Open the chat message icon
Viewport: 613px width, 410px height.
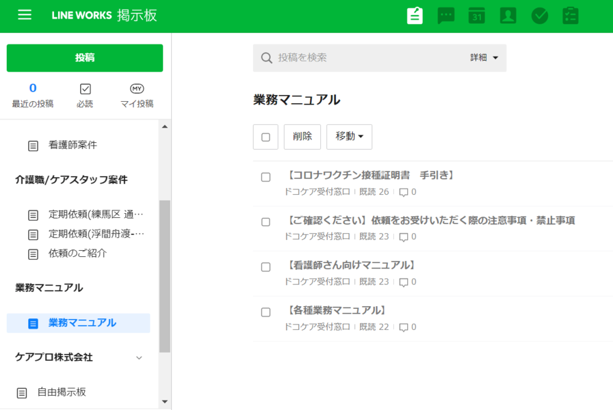click(x=446, y=16)
